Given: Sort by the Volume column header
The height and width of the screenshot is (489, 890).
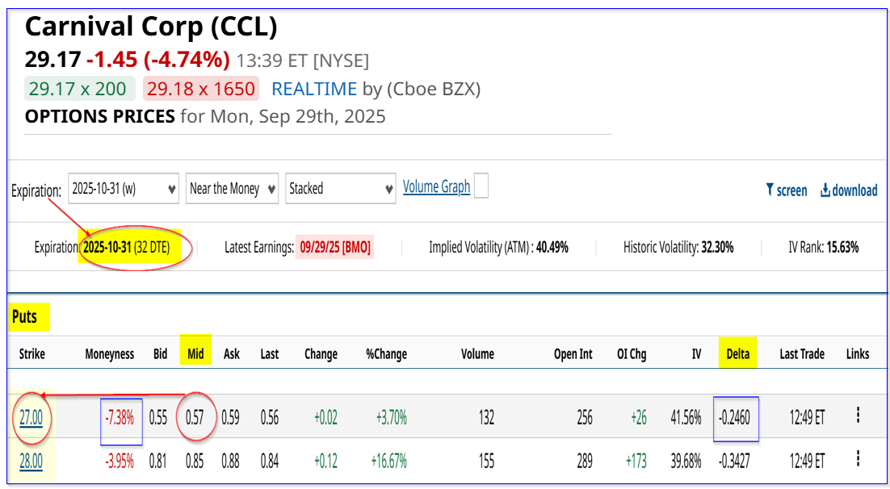Looking at the screenshot, I should [477, 354].
